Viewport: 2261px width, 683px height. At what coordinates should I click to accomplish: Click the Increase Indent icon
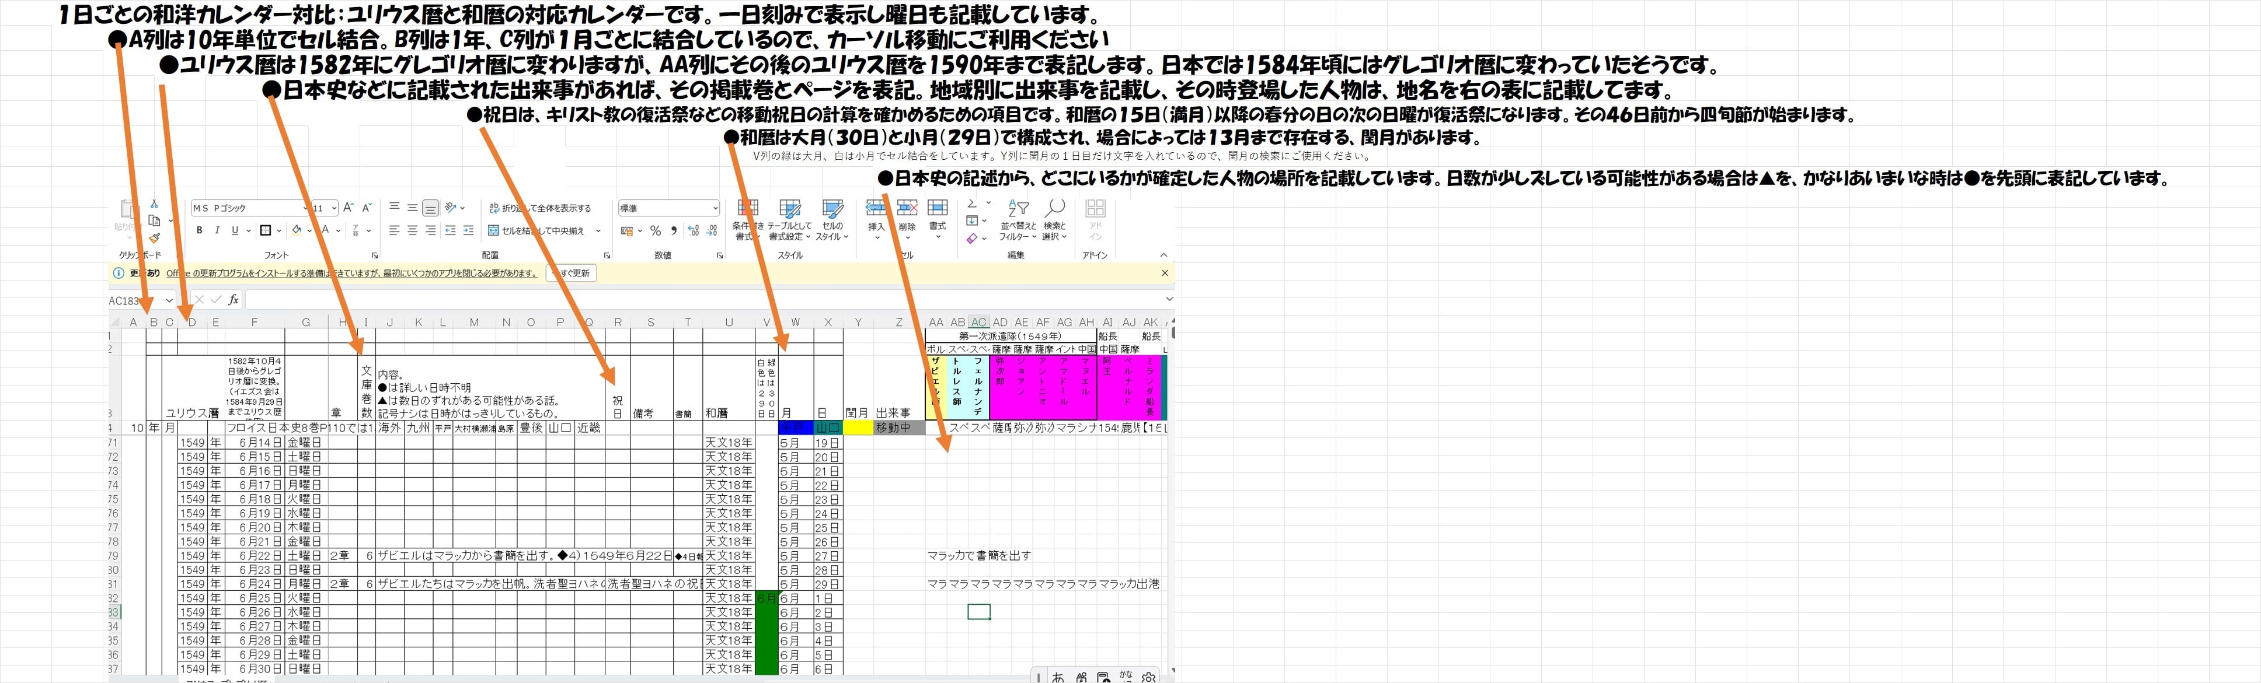tap(468, 230)
